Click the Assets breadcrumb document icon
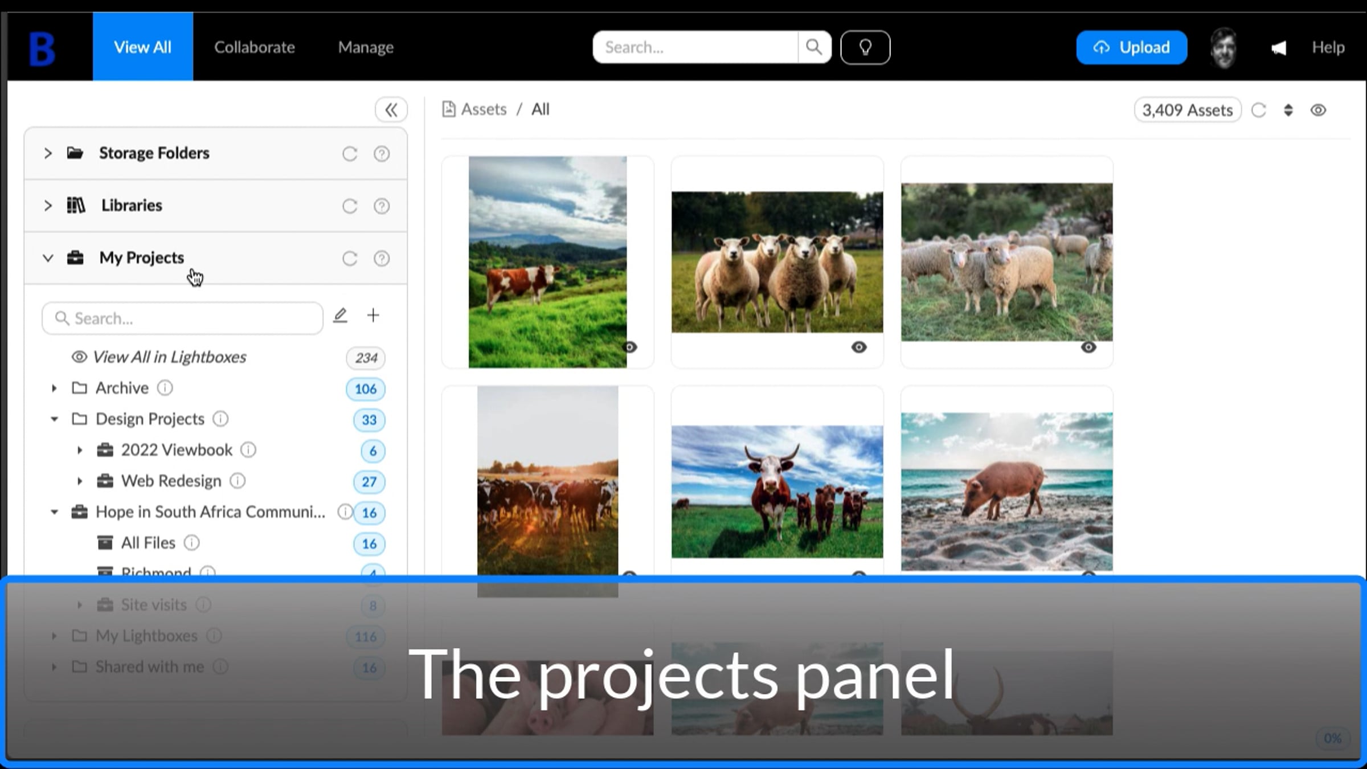The image size is (1367, 769). tap(449, 109)
